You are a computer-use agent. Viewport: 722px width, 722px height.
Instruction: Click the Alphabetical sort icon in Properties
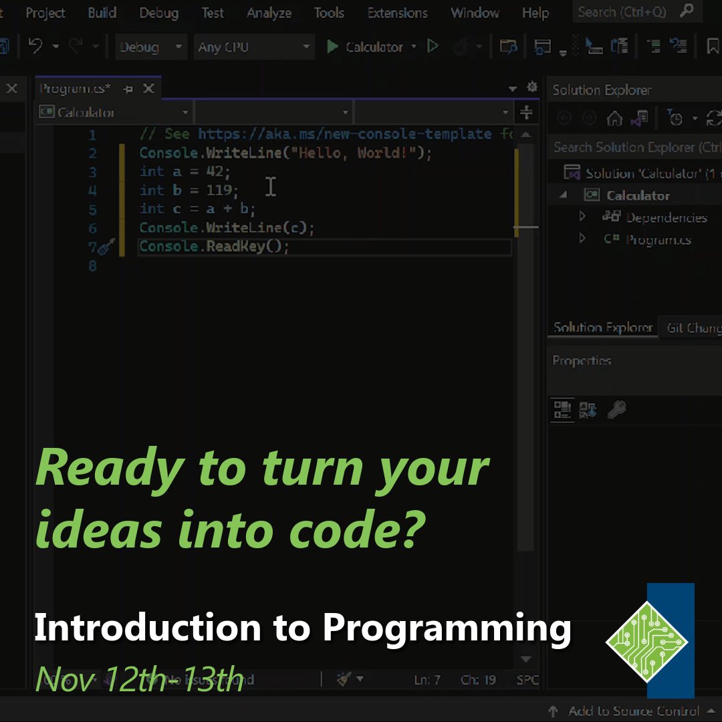(x=588, y=409)
